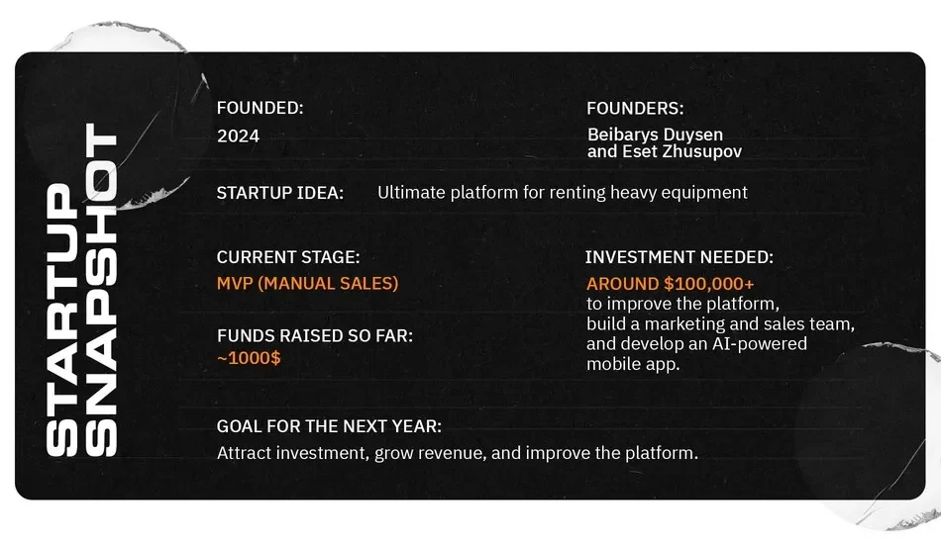Click the orange AROUND $100,000+ text

coord(670,284)
